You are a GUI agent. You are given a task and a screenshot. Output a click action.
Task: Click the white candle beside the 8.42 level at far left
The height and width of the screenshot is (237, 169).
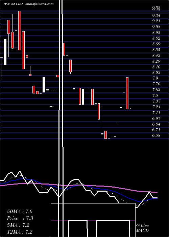pos(5,52)
